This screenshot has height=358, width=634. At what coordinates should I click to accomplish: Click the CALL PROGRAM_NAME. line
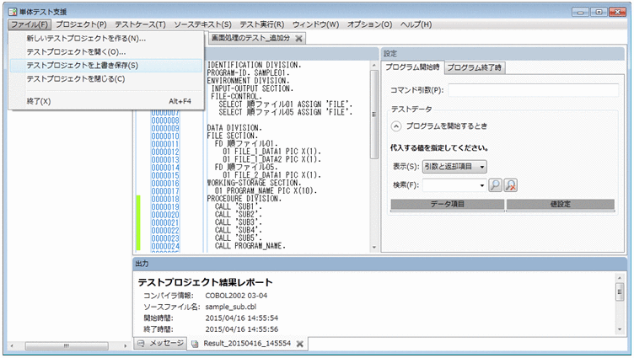(x=250, y=246)
